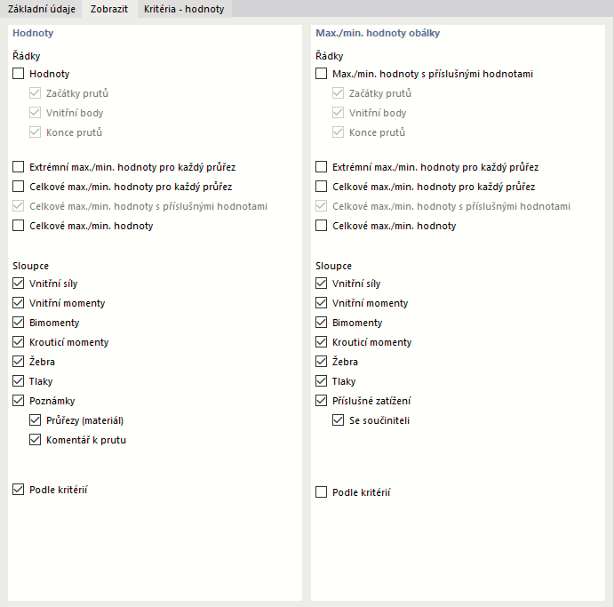This screenshot has height=607, width=614.
Task: Check Extrémní max./min. hodnoty in left Hodnoty panel
Action: tap(19, 167)
